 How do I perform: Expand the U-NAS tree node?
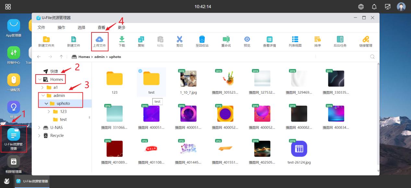(x=39, y=127)
